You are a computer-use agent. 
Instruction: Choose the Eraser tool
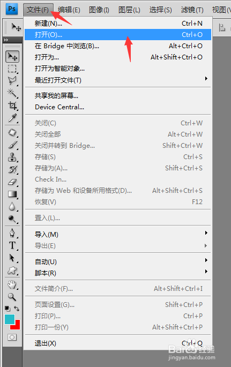[x=12, y=182]
